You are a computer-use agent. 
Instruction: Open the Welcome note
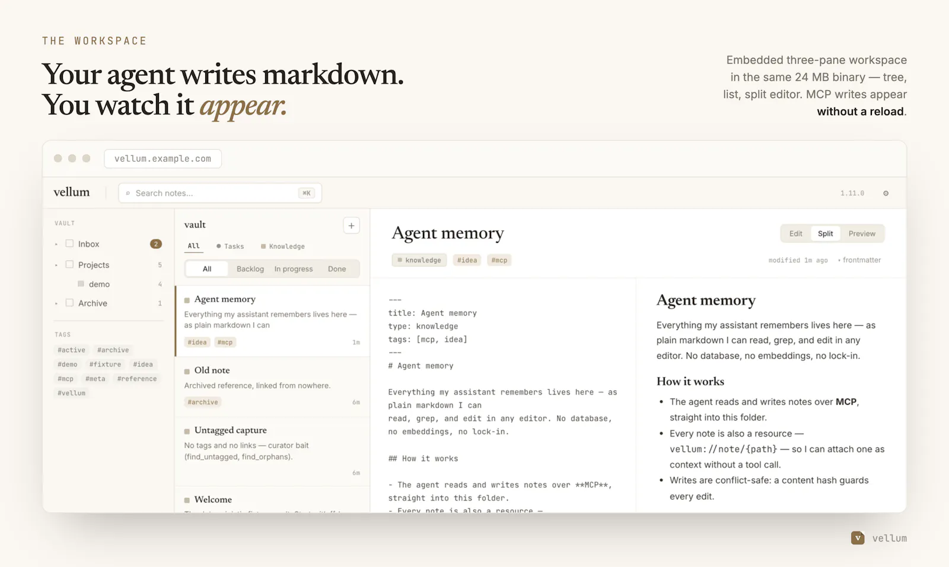coord(273,500)
